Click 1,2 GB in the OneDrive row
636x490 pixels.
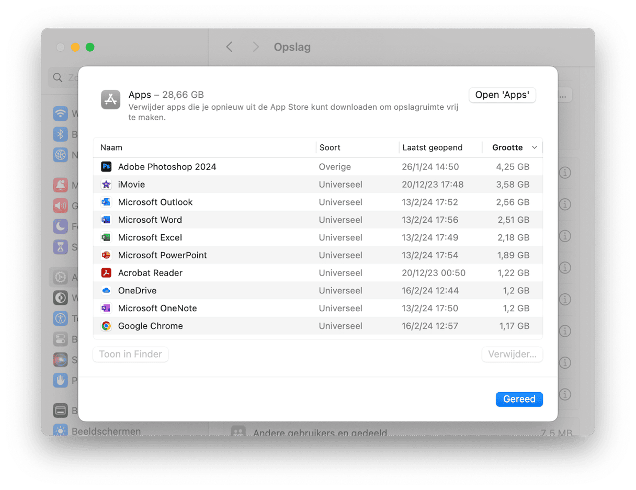pyautogui.click(x=516, y=291)
